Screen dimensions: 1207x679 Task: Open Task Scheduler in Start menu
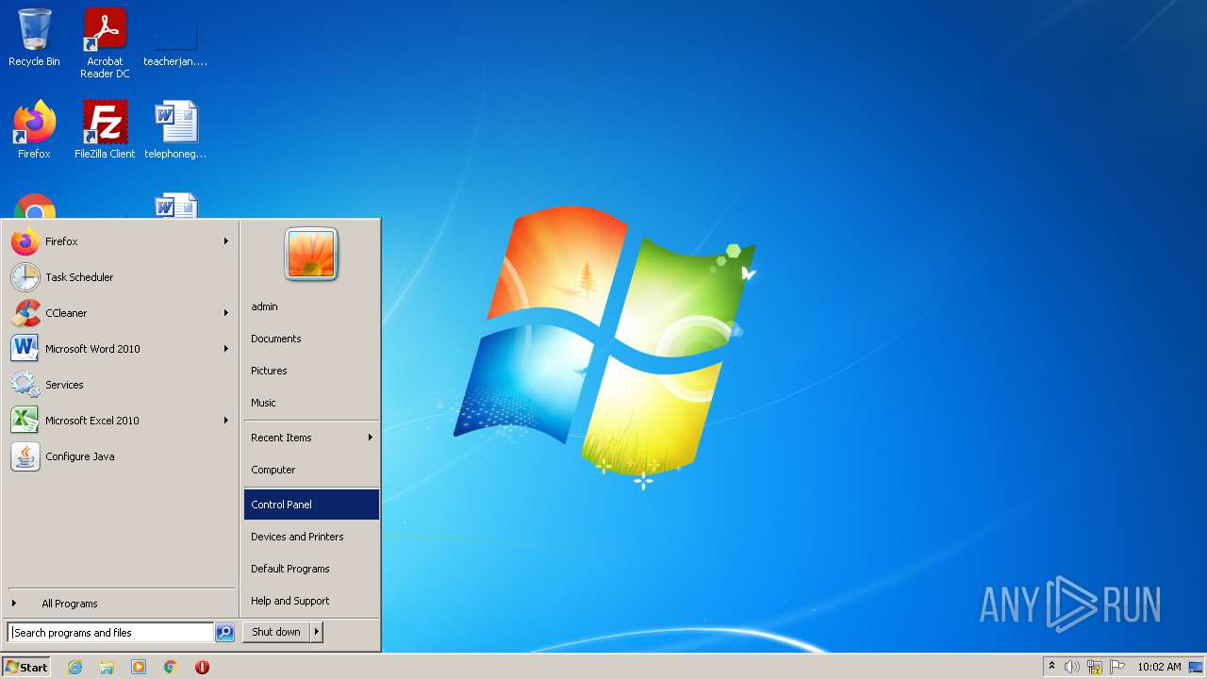[120, 277]
